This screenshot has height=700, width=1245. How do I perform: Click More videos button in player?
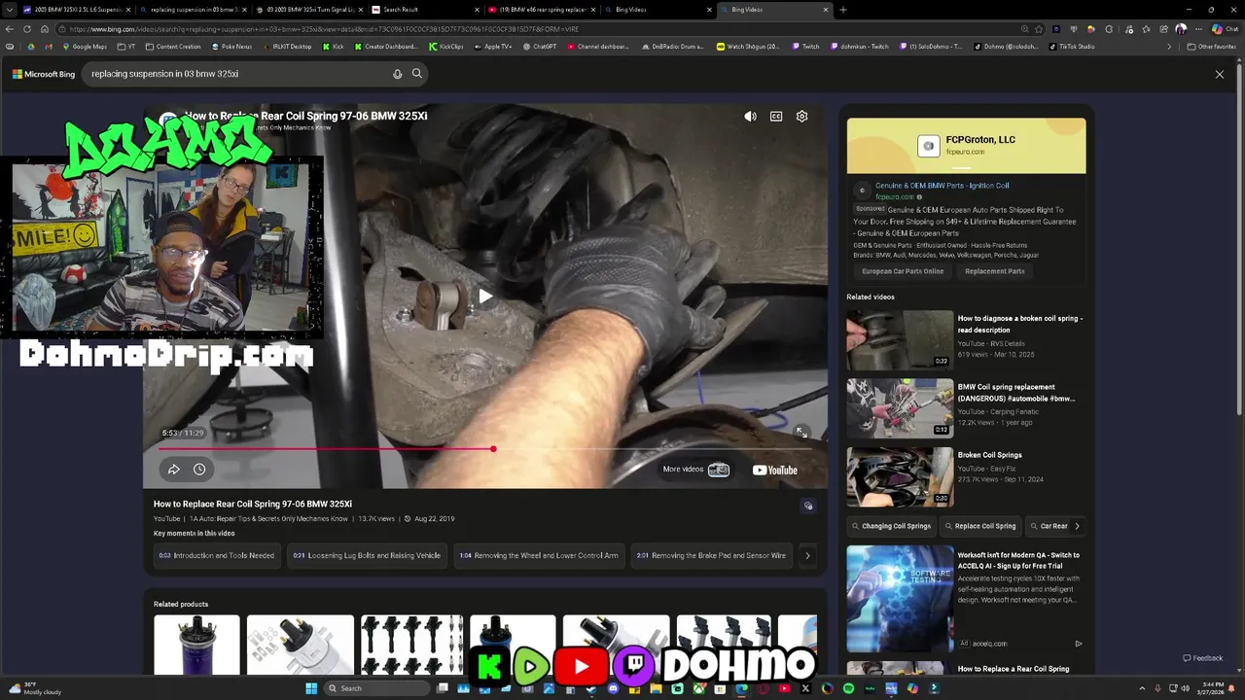(x=695, y=470)
